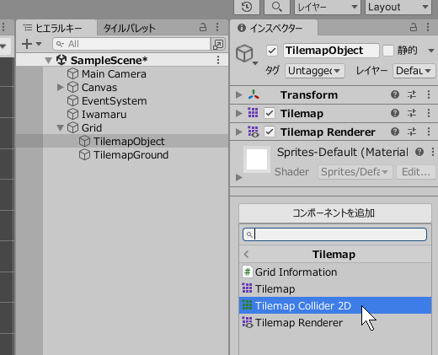Screen dimensions: 438x355
Task: Focus the component search field
Action: 334,234
